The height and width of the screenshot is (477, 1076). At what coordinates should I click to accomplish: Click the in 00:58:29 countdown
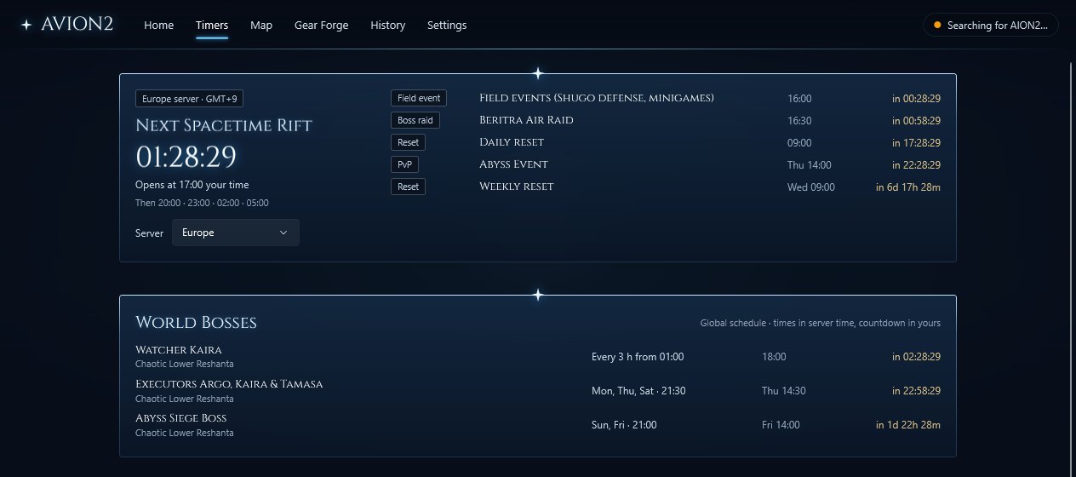(x=916, y=121)
